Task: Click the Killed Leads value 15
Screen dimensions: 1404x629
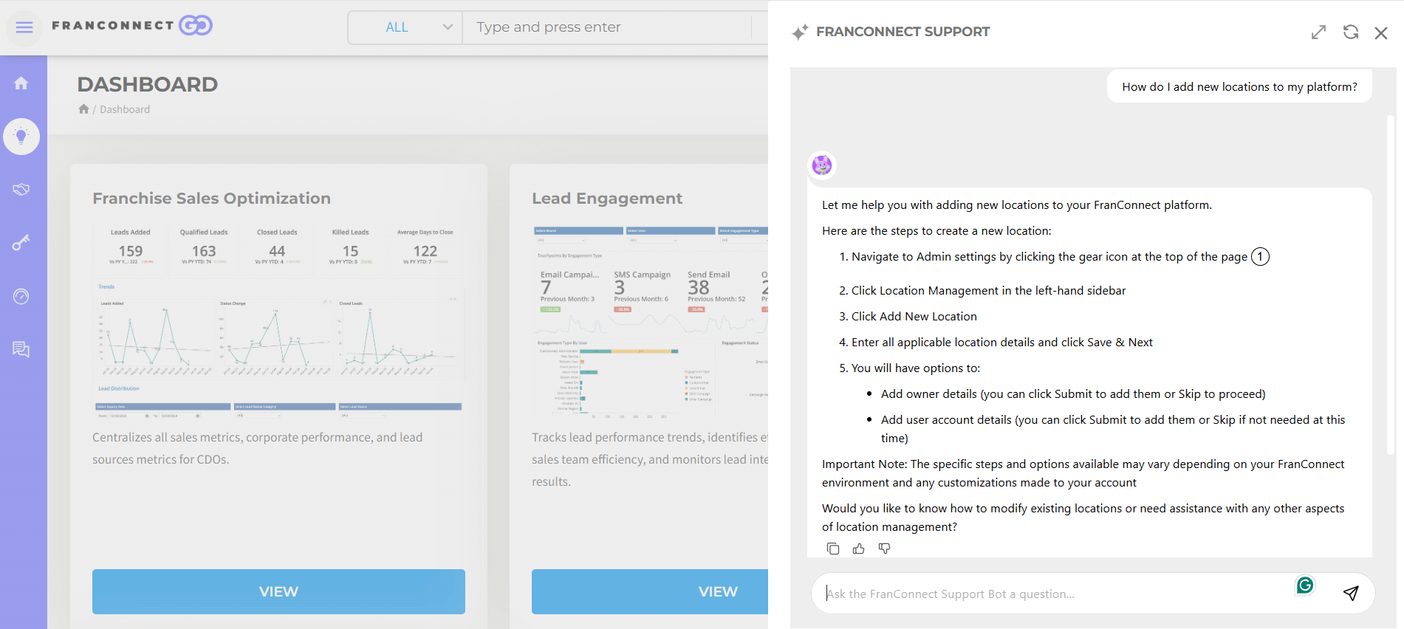Action: pyautogui.click(x=351, y=251)
